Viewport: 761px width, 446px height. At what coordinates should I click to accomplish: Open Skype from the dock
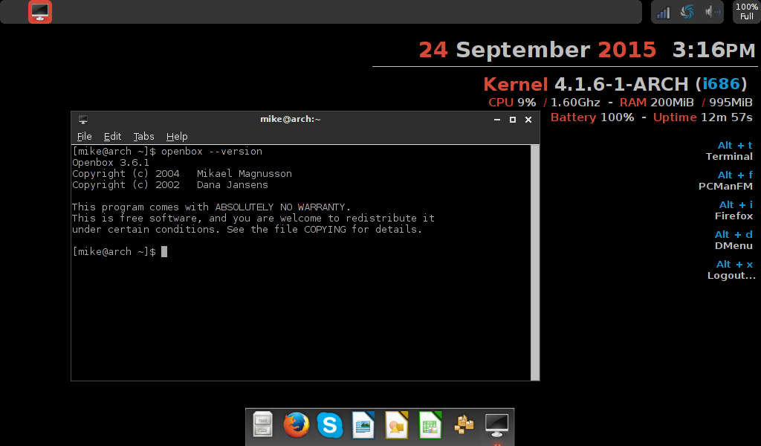pyautogui.click(x=329, y=425)
